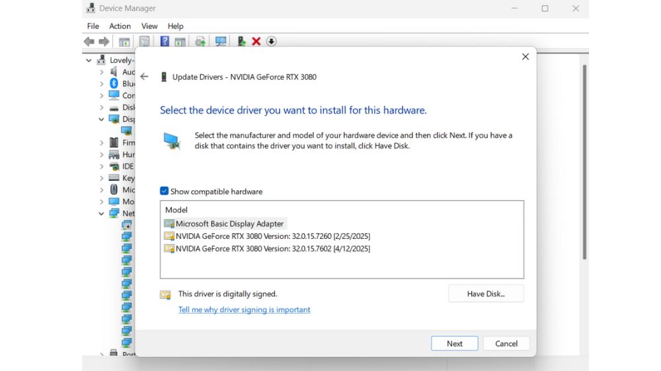661x371 pixels.
Task: Click Cancel in Update Drivers dialog
Action: pos(506,343)
